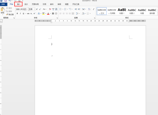Apply bullet list formatting

point(61,9)
